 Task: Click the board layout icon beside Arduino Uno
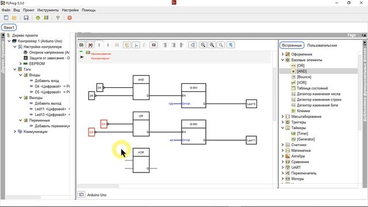(81, 194)
